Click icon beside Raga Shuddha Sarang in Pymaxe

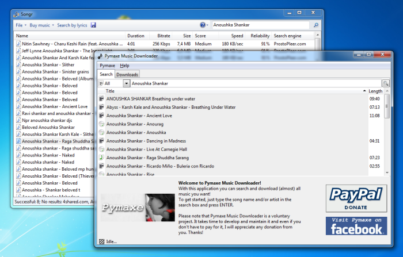click(102, 157)
